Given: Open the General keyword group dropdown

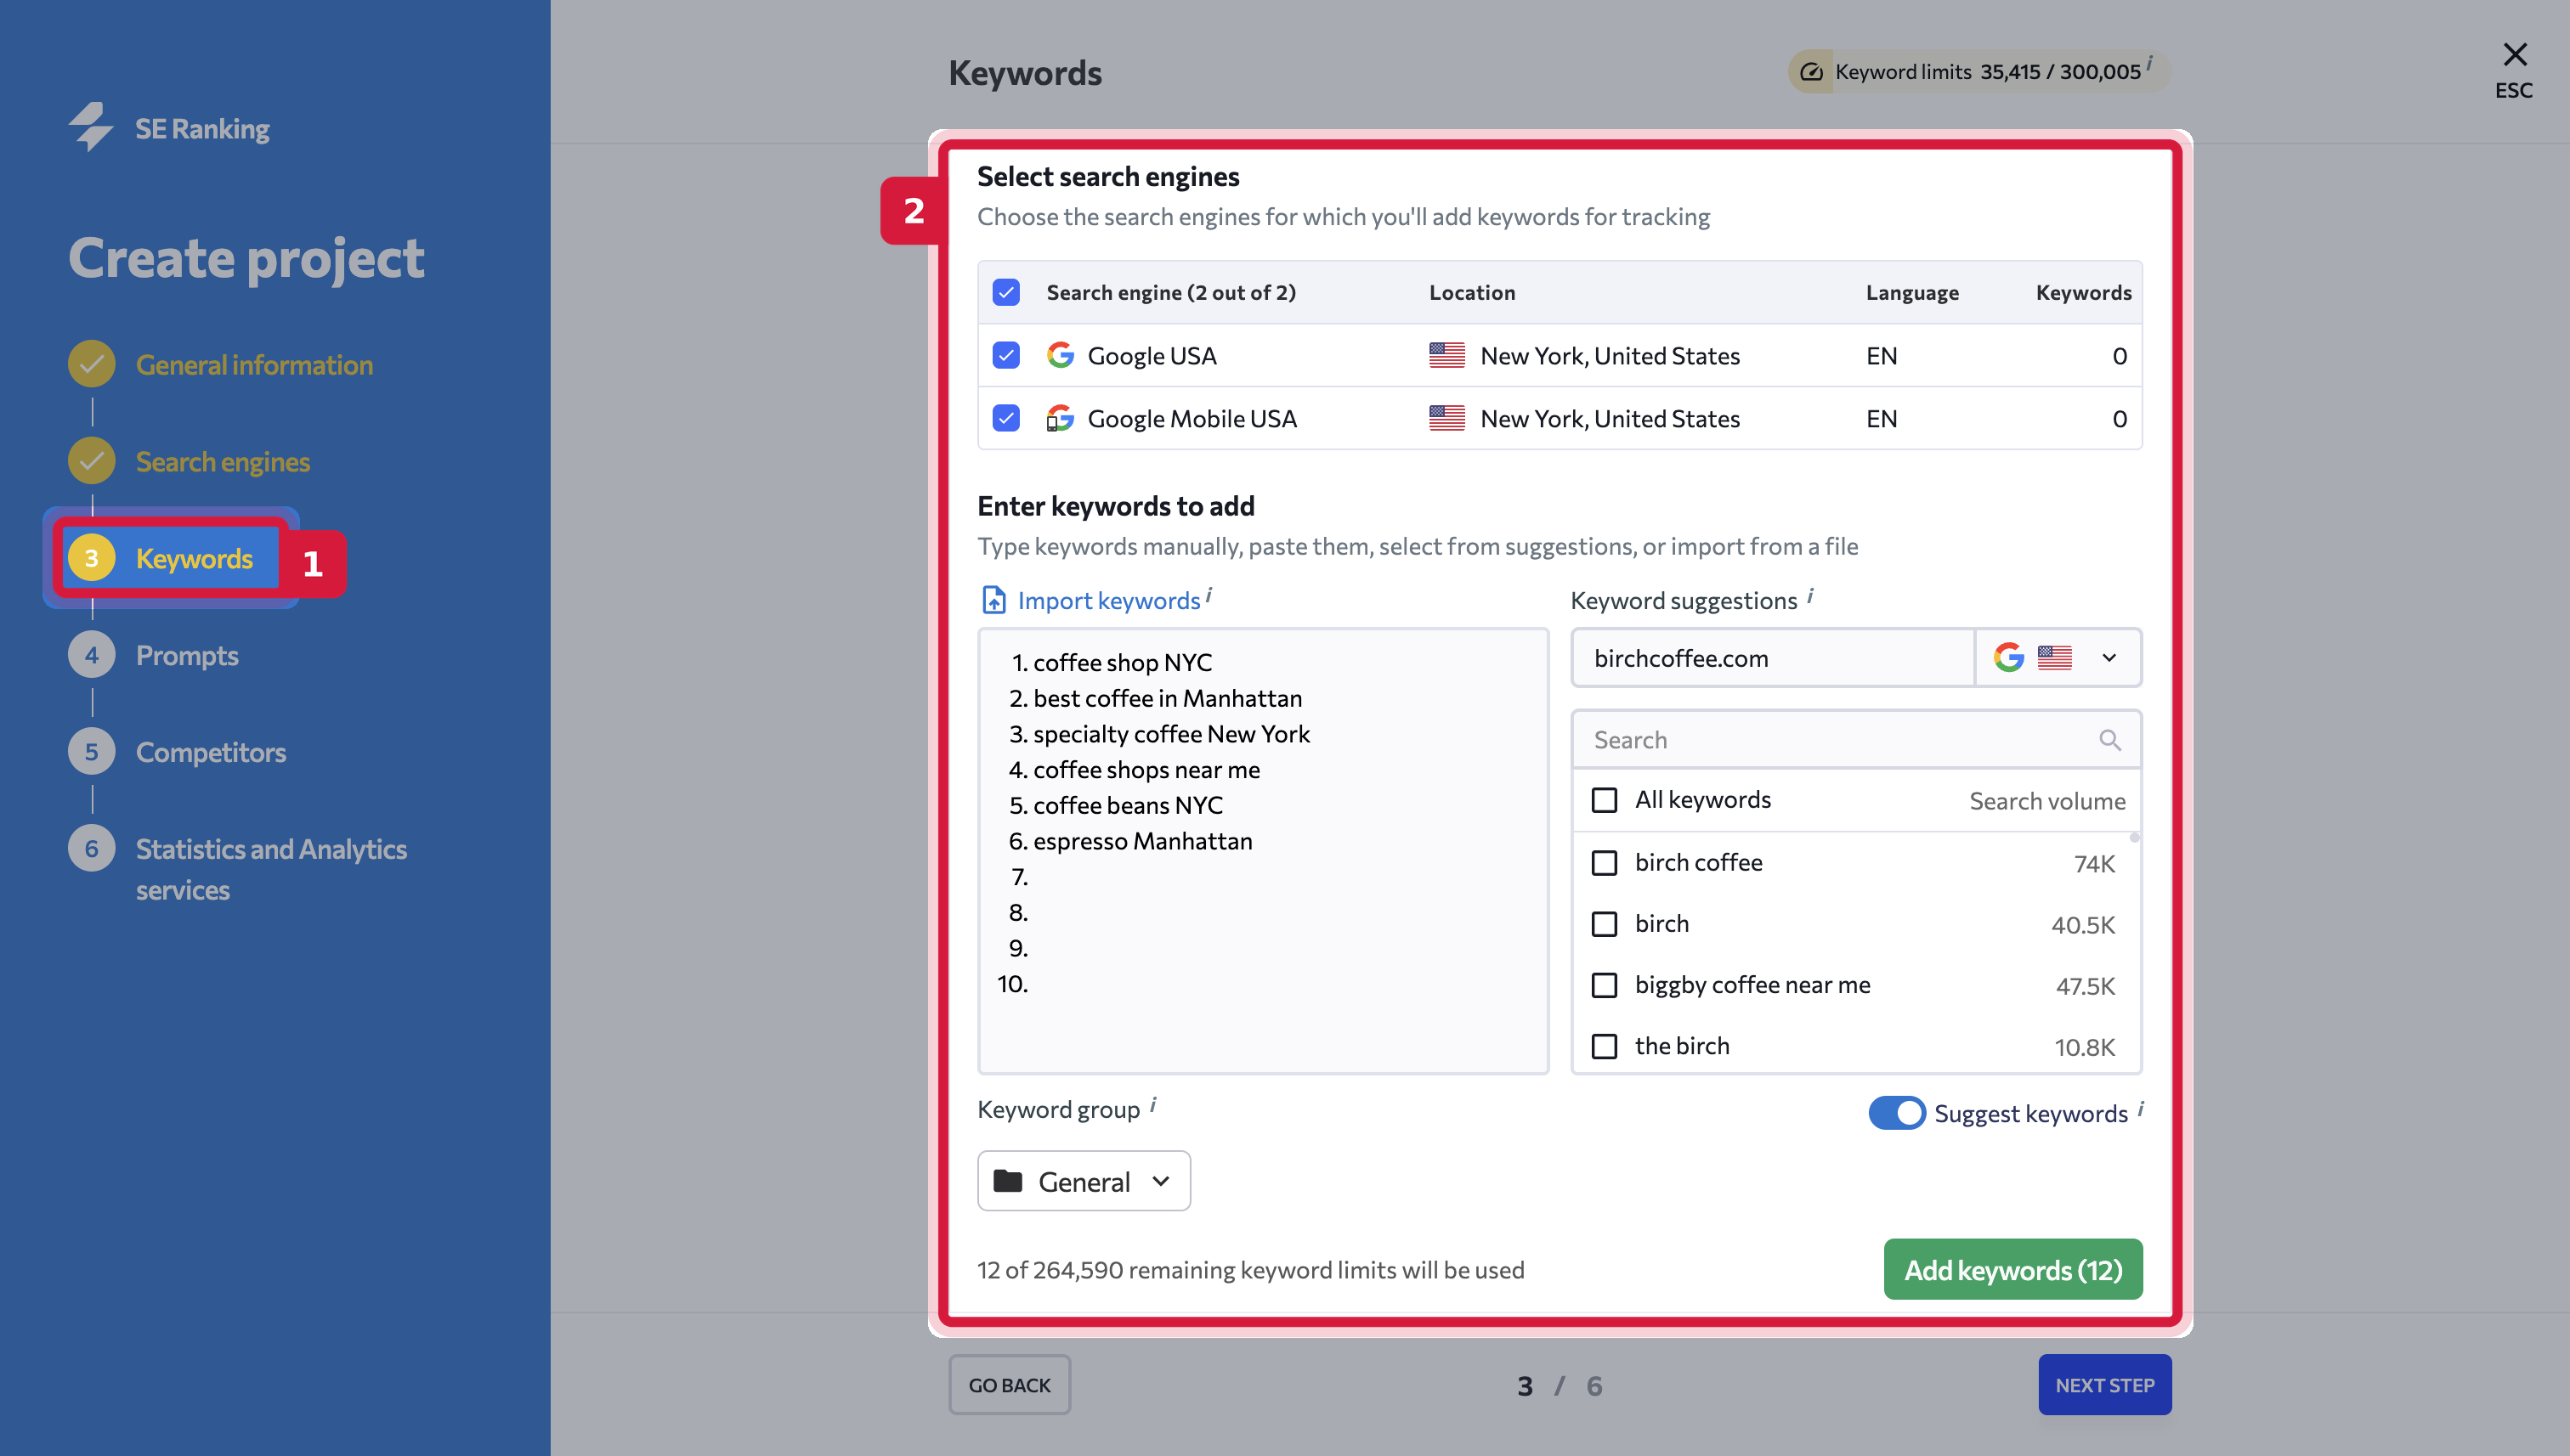Looking at the screenshot, I should click(1084, 1181).
